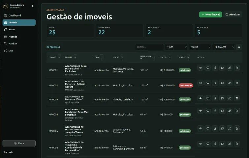Click map icon for MA0001

[222, 68]
